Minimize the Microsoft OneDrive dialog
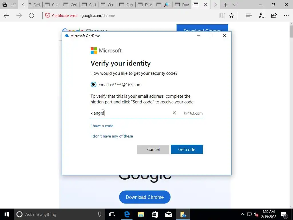 coord(199,36)
